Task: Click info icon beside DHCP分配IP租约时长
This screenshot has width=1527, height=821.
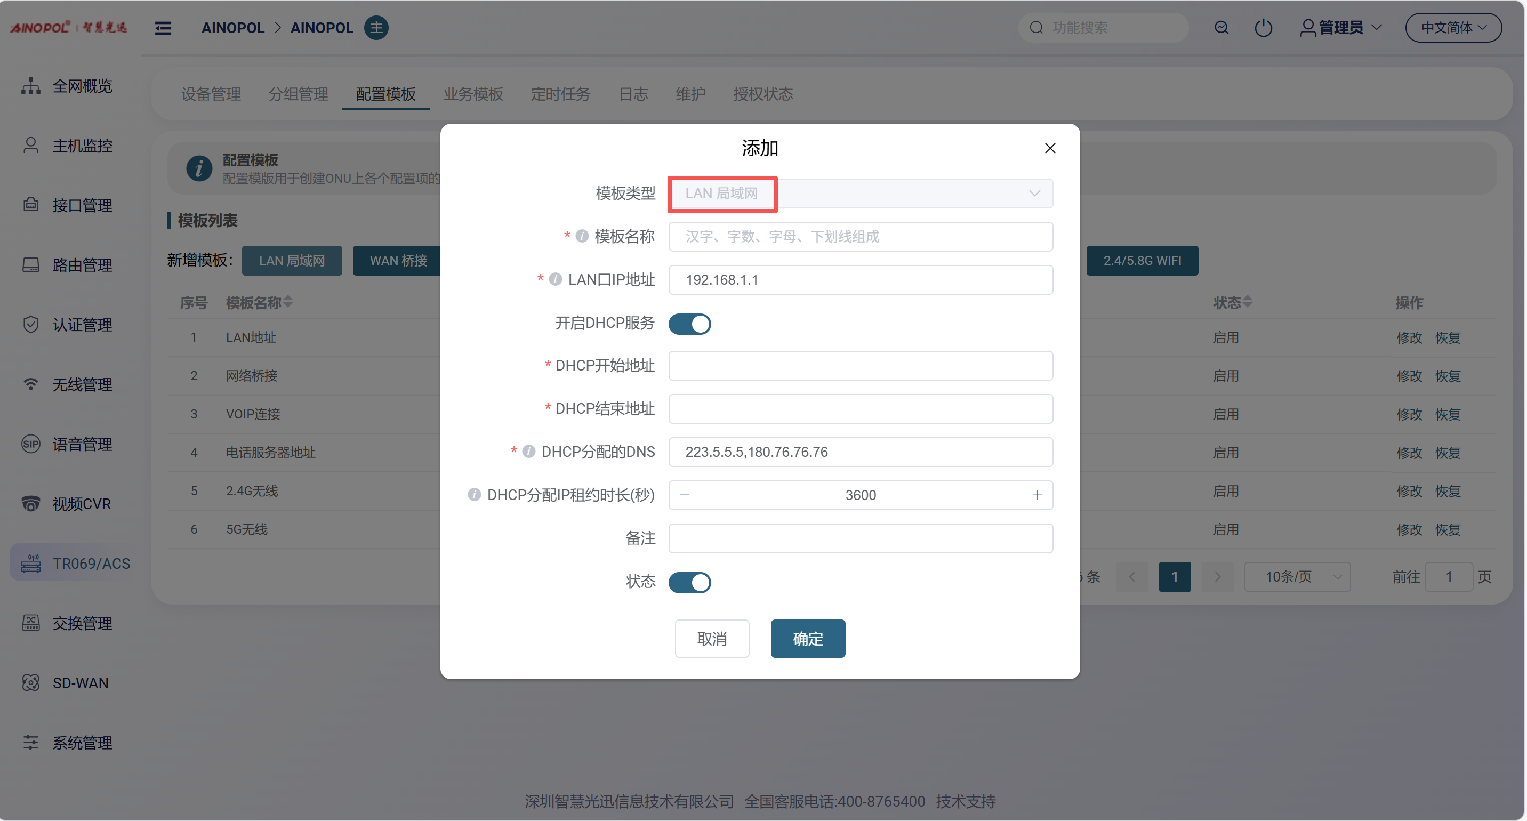Action: 473,494
